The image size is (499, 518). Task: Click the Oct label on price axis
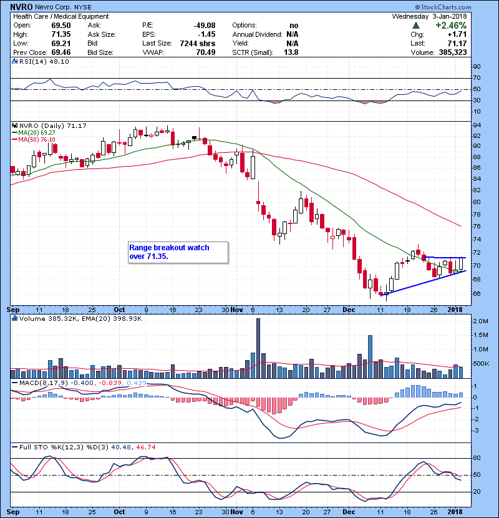click(119, 310)
